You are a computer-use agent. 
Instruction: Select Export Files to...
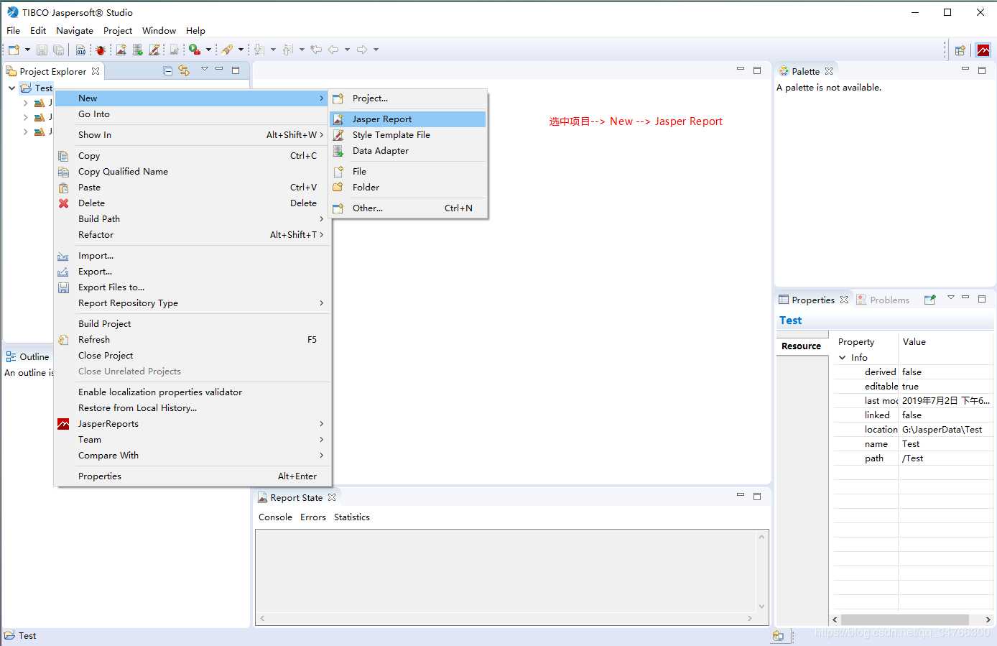(193, 287)
